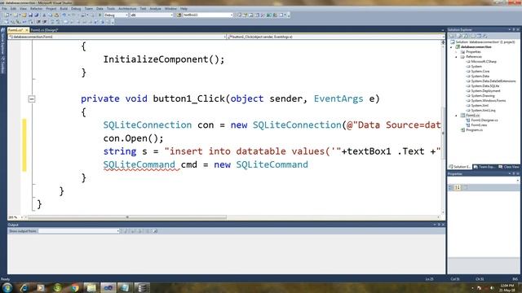The width and height of the screenshot is (522, 293).
Task: Open the databaseconnection.Form1 class dropdown
Action: pyautogui.click(x=117, y=37)
